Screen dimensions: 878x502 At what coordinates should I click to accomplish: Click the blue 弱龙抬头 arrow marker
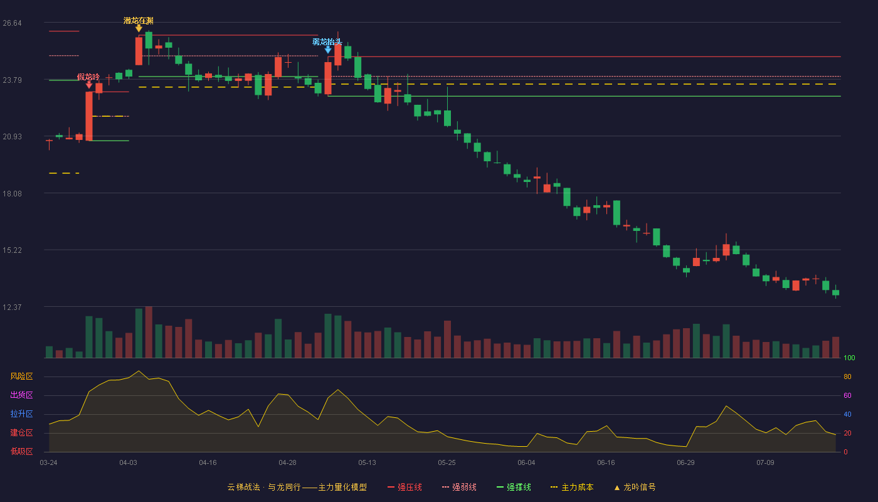[x=328, y=50]
